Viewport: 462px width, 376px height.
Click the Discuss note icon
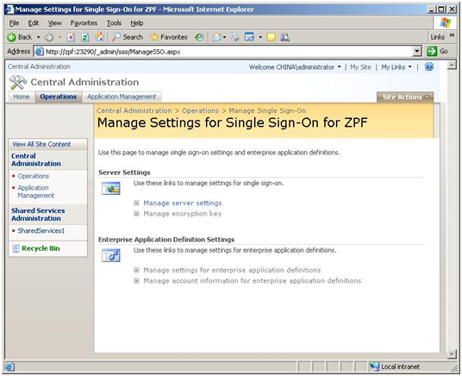pyautogui.click(x=271, y=37)
